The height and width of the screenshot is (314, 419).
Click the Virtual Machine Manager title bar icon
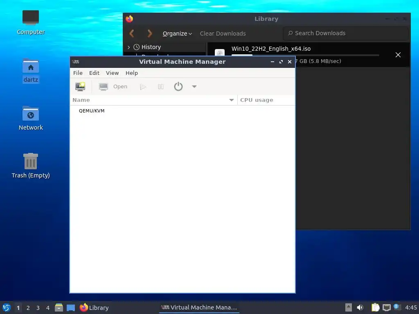tap(76, 62)
